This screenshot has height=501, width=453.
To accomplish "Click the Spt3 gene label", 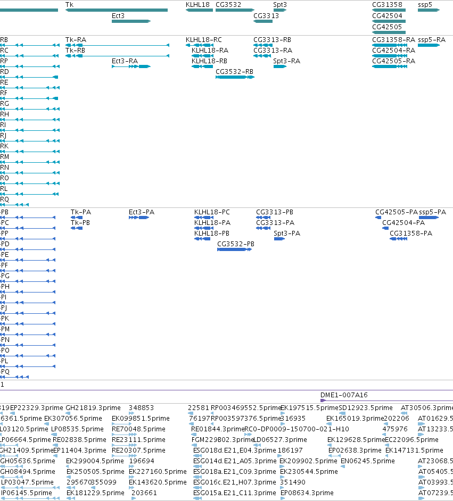I will pos(280,5).
